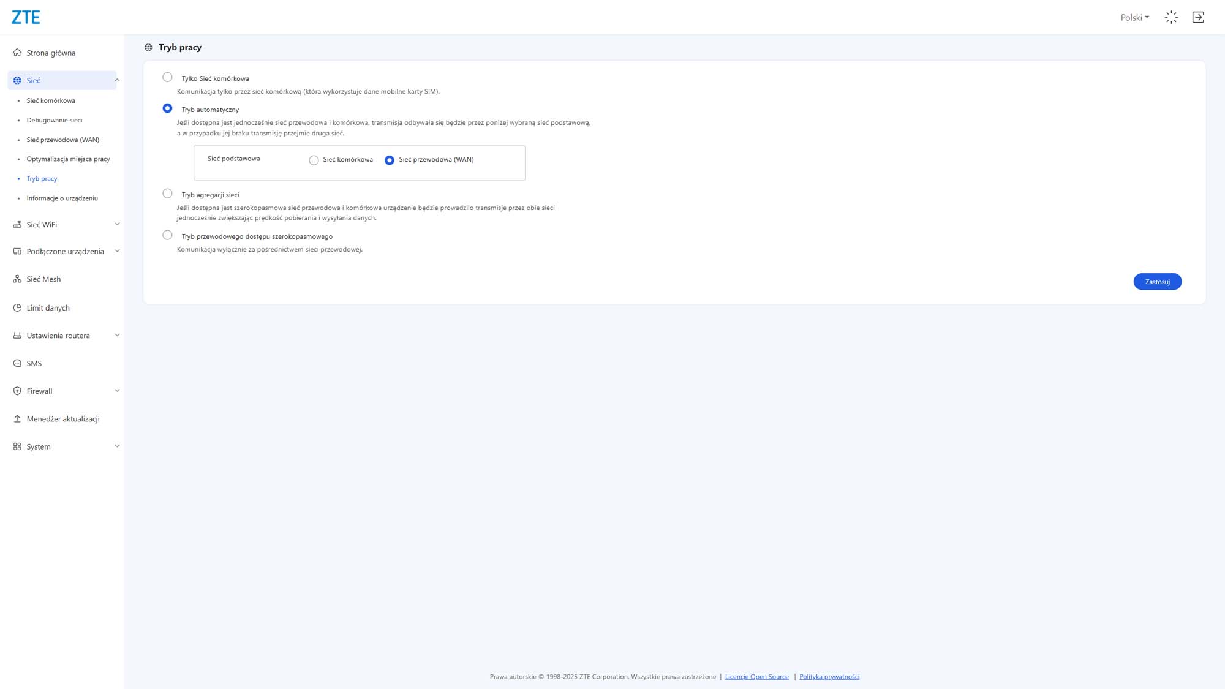Select Tryb agregacji sieci radio option

(x=167, y=194)
